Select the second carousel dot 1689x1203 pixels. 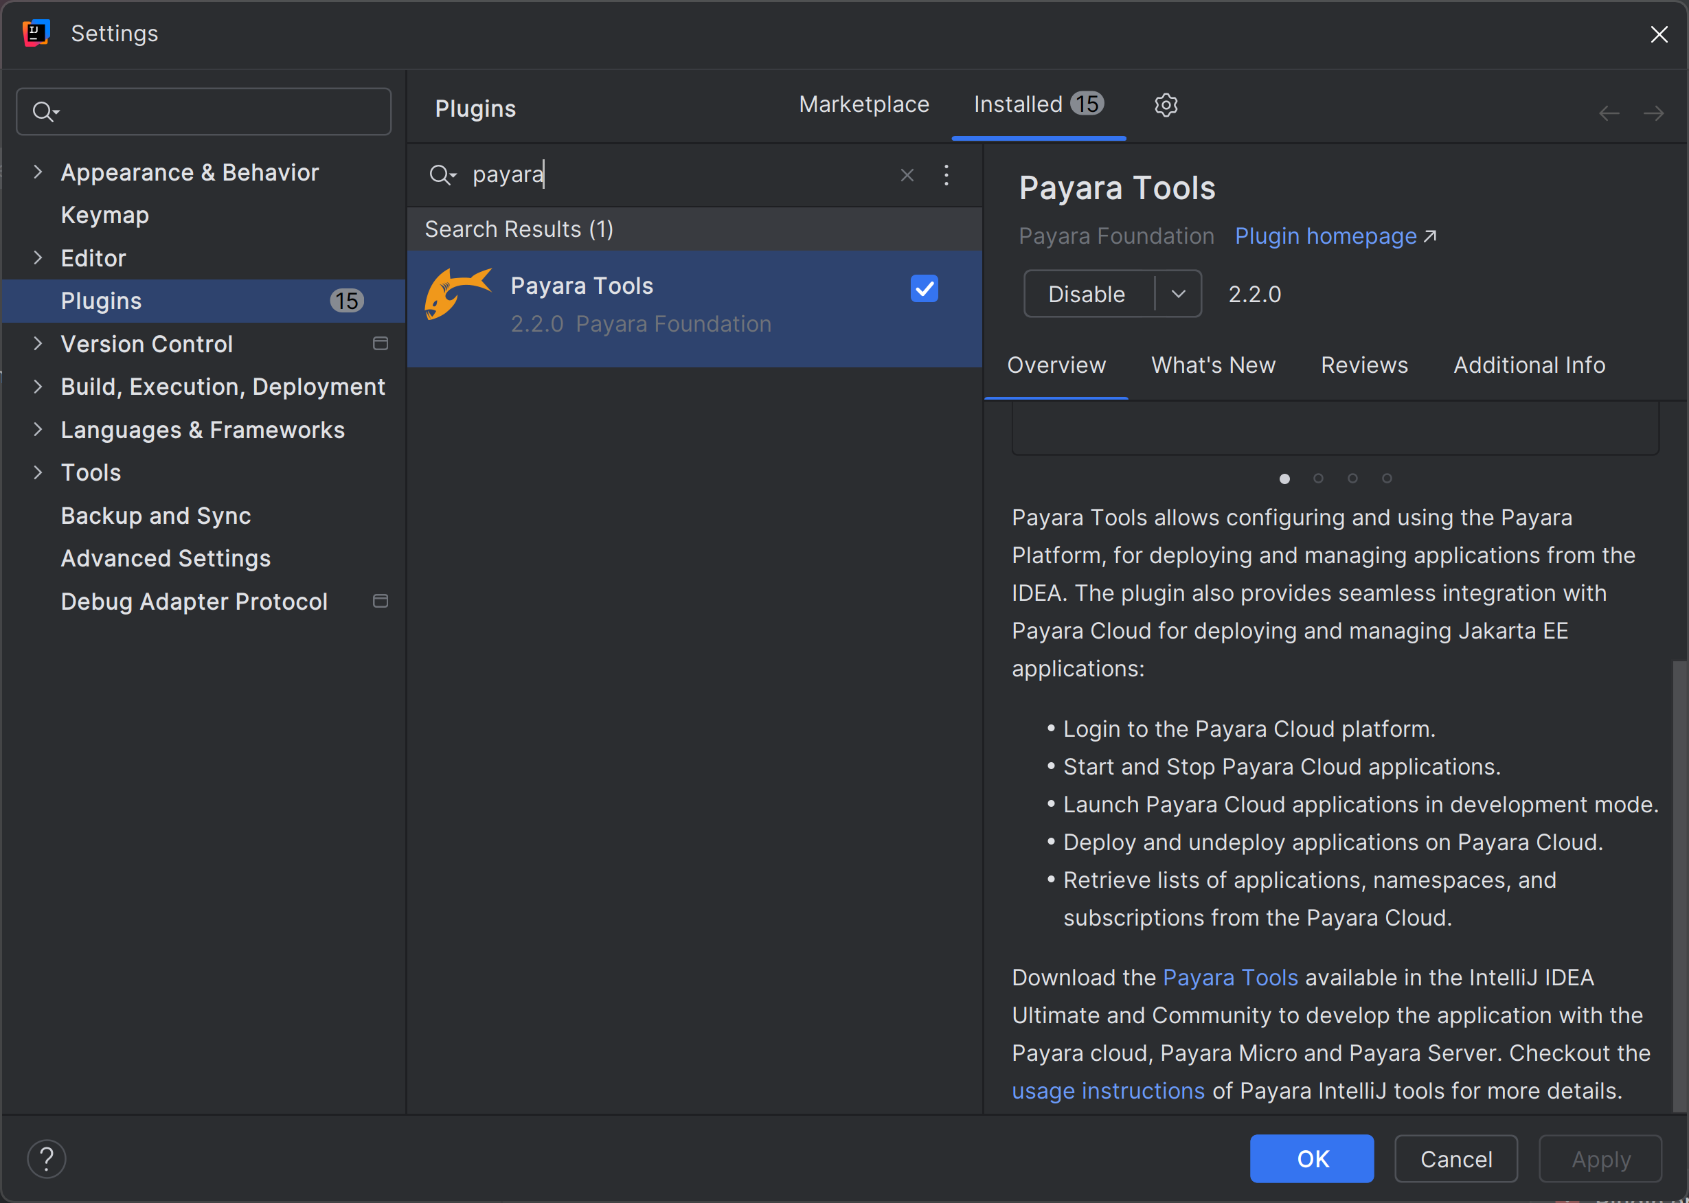(1318, 478)
